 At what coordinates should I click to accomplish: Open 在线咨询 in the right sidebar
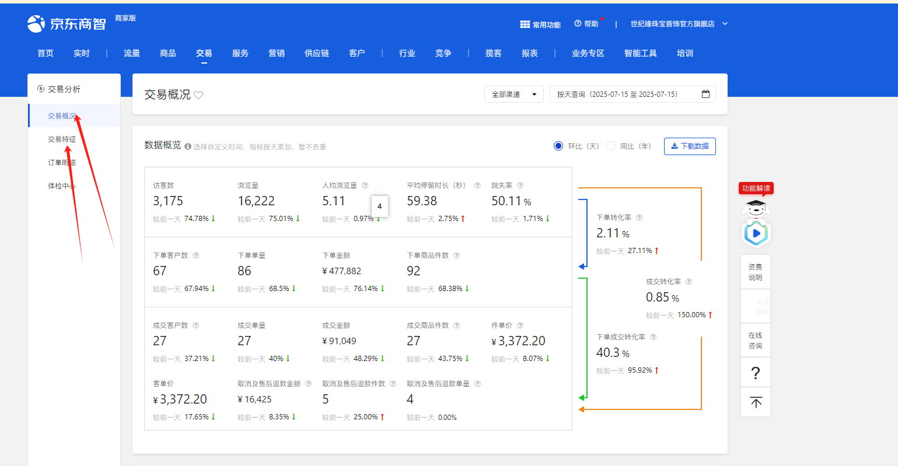[x=755, y=341]
